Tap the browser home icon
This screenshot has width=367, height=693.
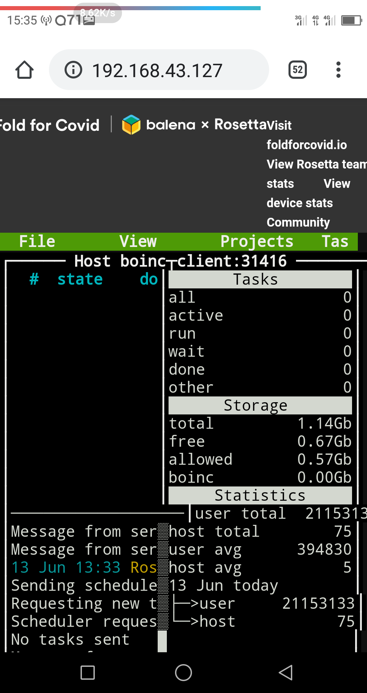click(x=24, y=70)
